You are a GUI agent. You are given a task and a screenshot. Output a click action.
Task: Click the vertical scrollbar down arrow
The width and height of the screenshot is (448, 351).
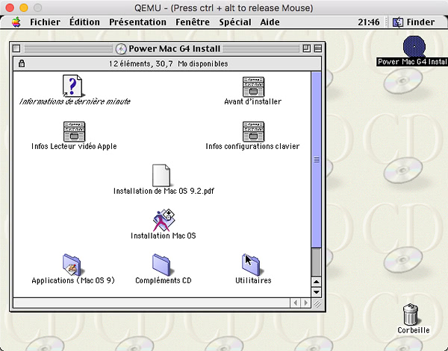coord(317,292)
